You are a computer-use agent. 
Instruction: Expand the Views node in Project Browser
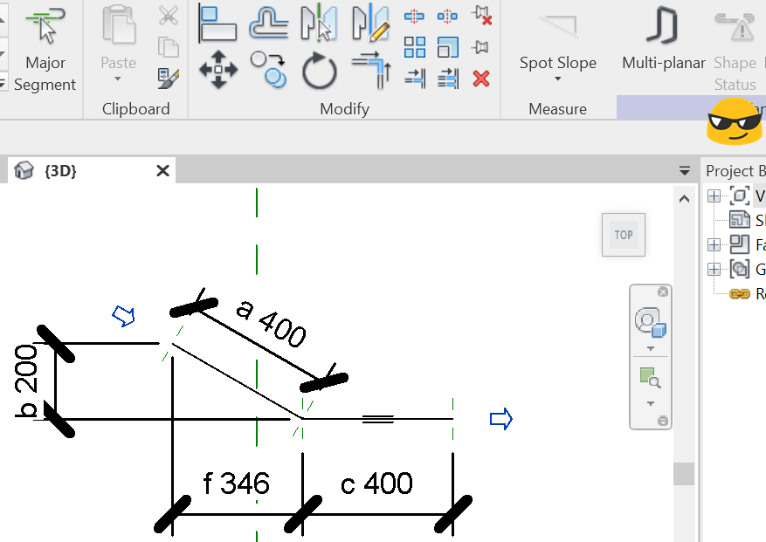click(x=714, y=195)
